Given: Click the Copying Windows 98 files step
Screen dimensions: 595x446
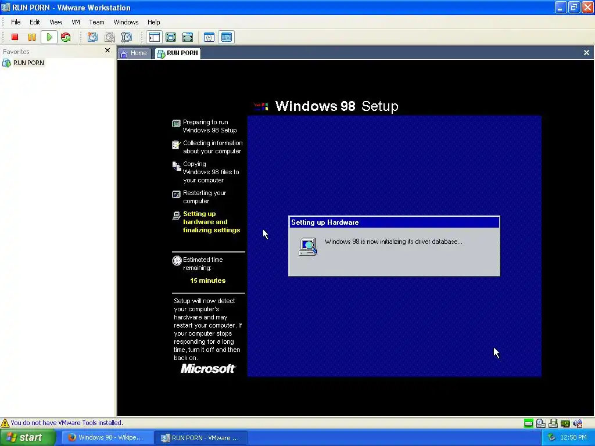Looking at the screenshot, I should click(211, 172).
